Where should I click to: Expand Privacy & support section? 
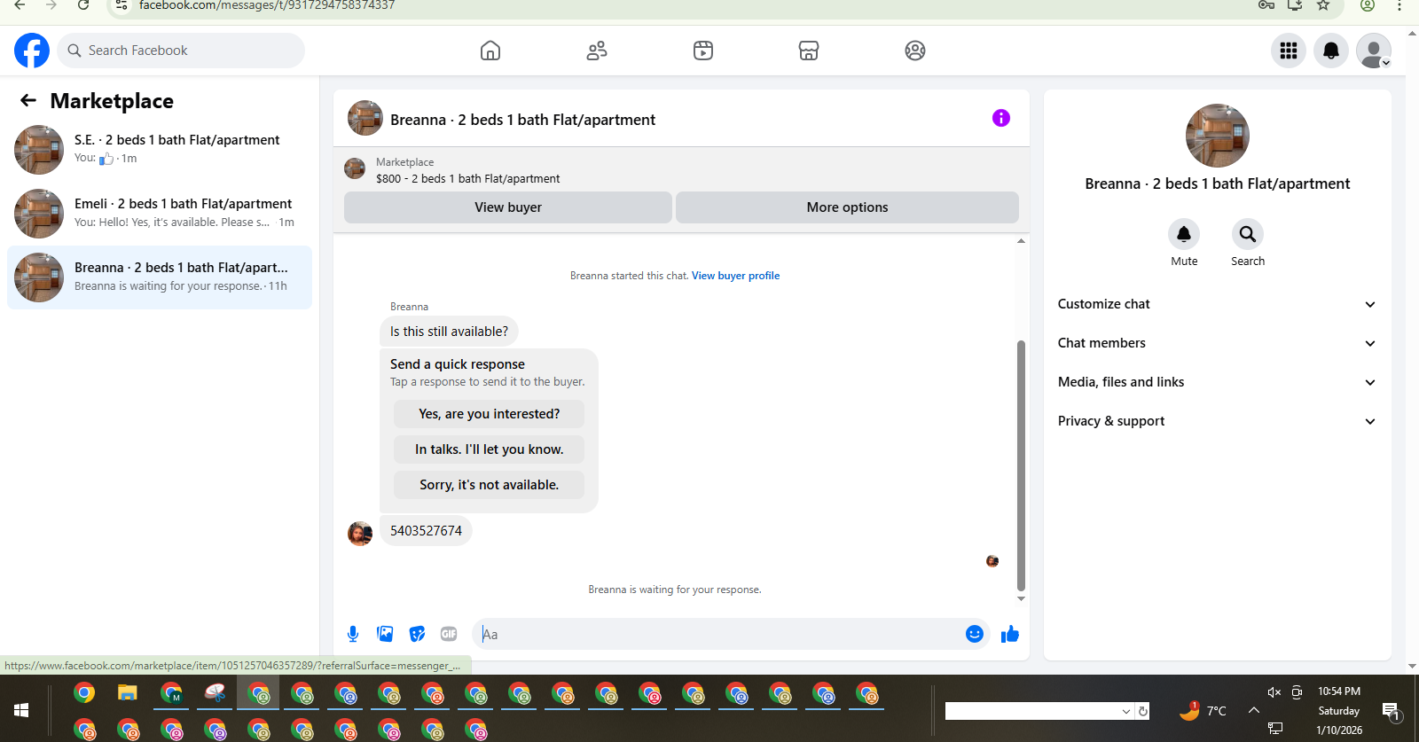pyautogui.click(x=1217, y=421)
